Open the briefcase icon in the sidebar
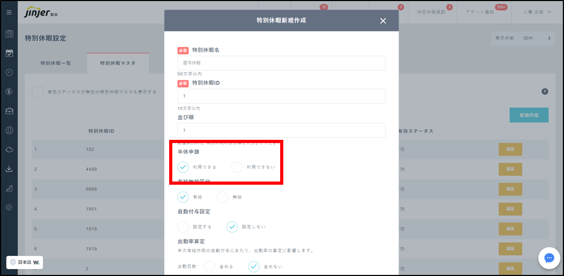This screenshot has height=276, width=564. click(9, 111)
